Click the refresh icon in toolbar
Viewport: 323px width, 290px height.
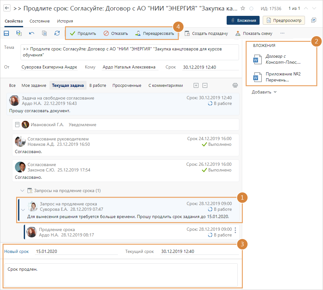point(57,33)
